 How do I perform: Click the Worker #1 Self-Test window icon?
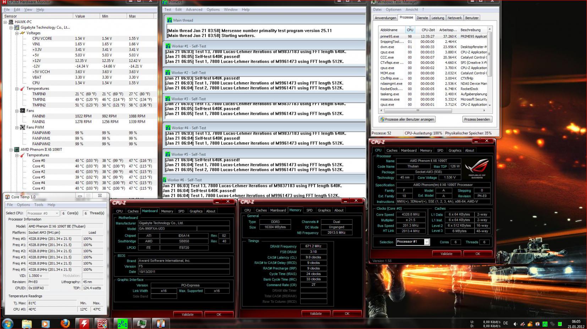[x=168, y=46]
